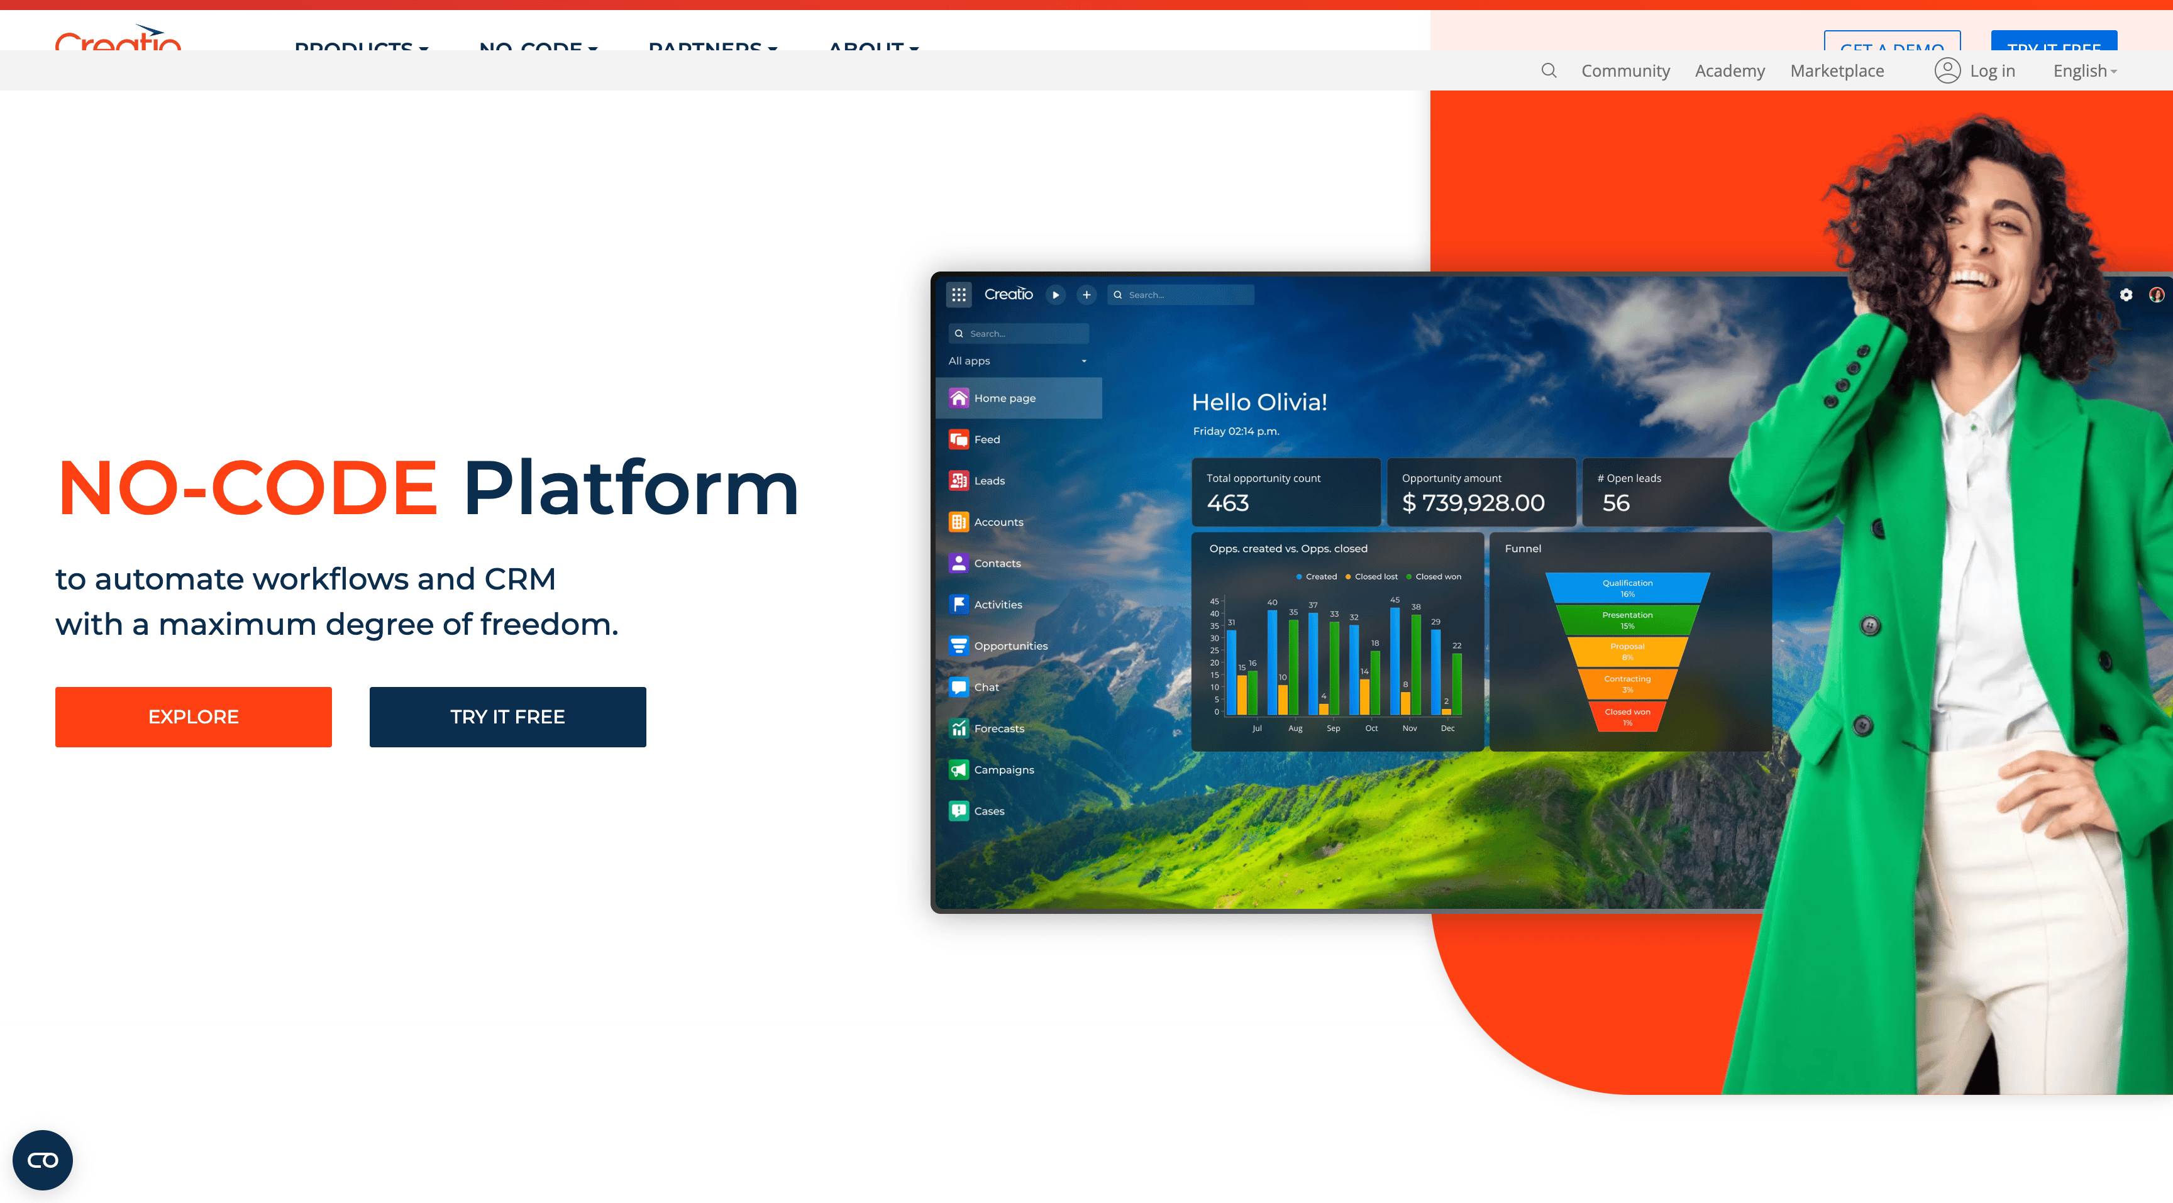The width and height of the screenshot is (2173, 1203).
Task: Expand the All apps dropdown in the sidebar
Action: (x=1018, y=361)
